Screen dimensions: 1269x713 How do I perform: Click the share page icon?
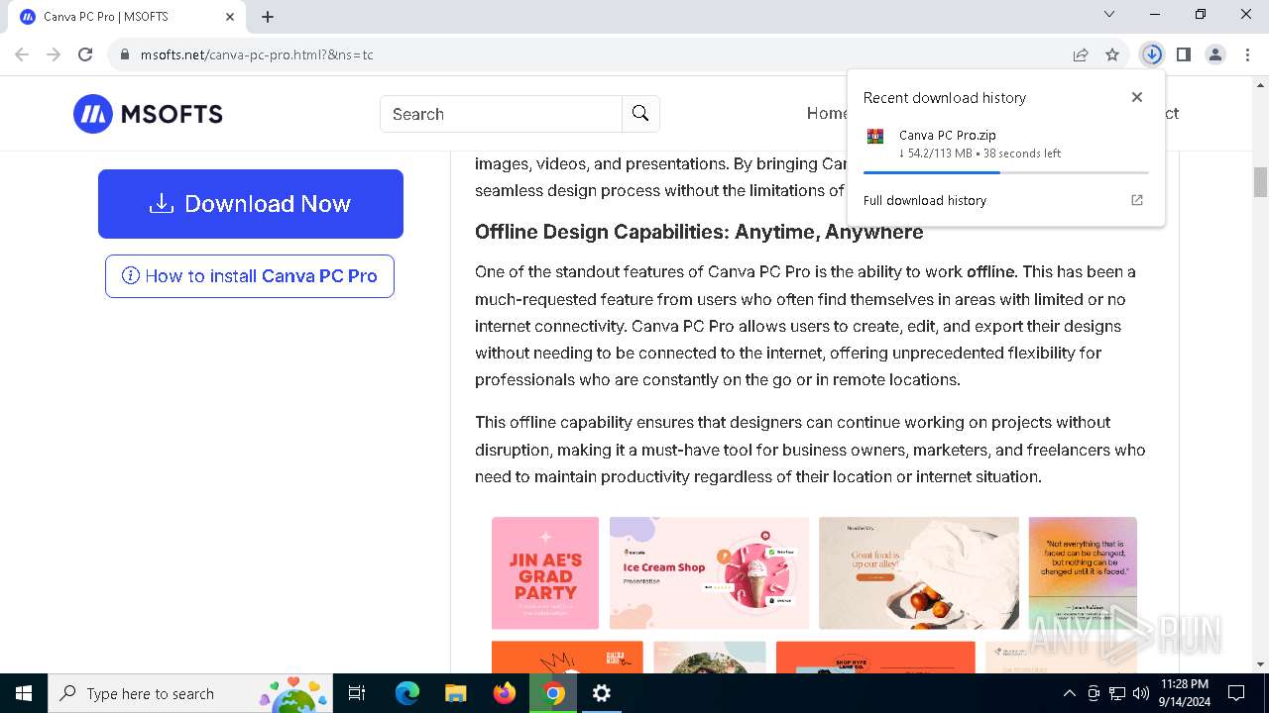click(1081, 54)
